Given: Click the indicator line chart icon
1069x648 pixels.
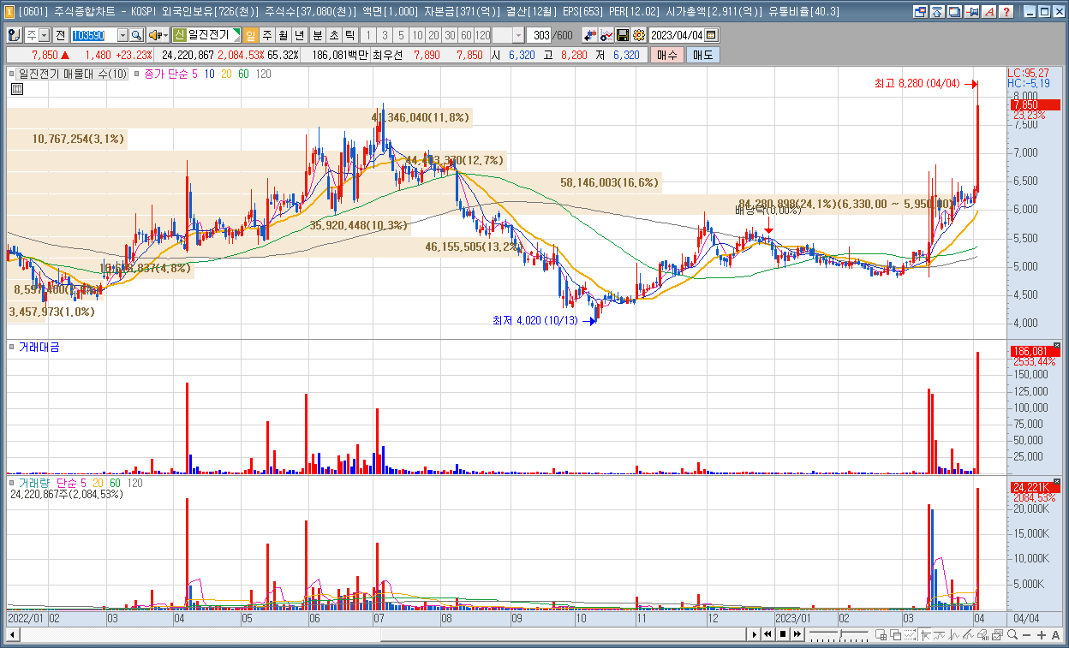Looking at the screenshot, I should click(x=606, y=35).
